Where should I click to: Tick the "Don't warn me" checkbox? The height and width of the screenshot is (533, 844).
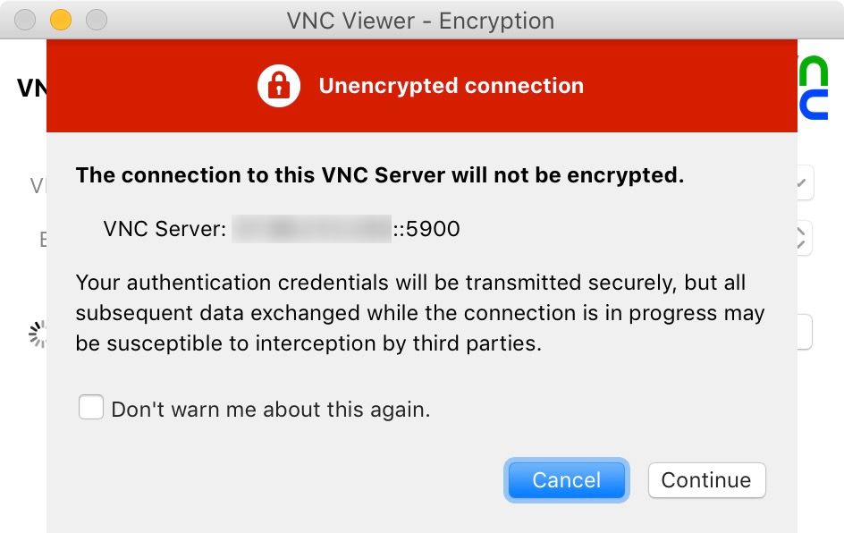(x=91, y=407)
